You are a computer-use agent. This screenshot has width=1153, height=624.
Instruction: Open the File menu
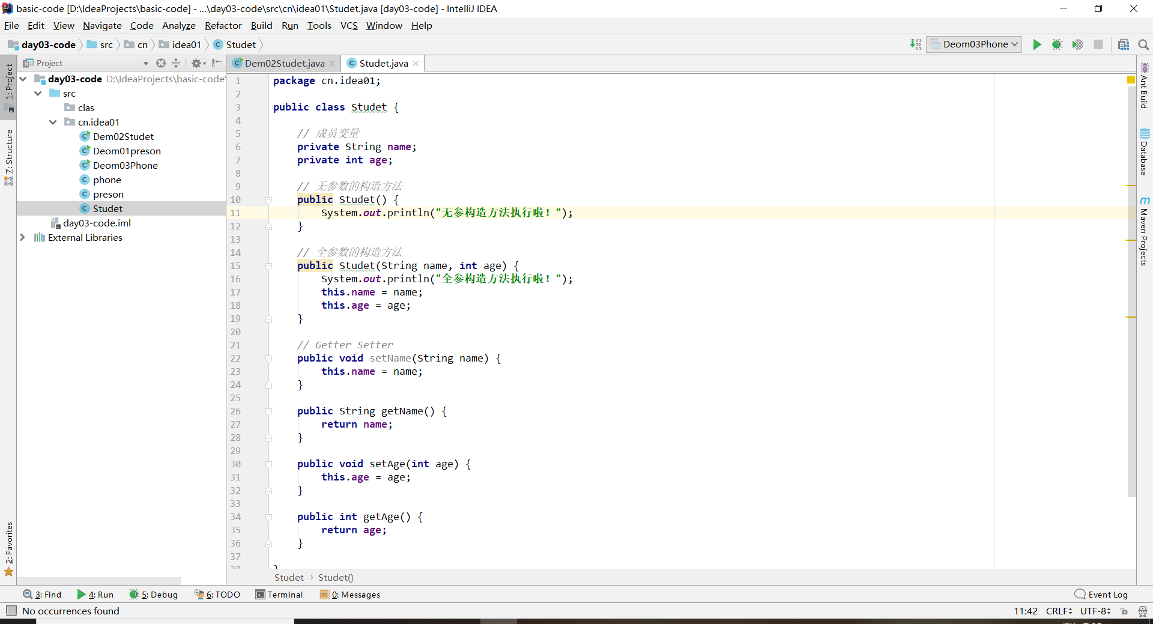click(11, 26)
